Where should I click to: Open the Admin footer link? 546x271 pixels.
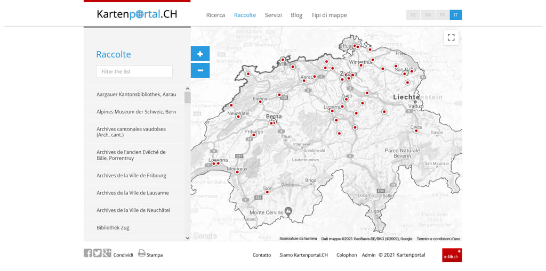(x=369, y=255)
